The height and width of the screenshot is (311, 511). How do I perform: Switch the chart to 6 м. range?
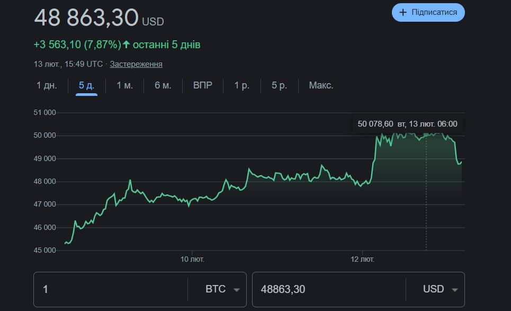[163, 85]
